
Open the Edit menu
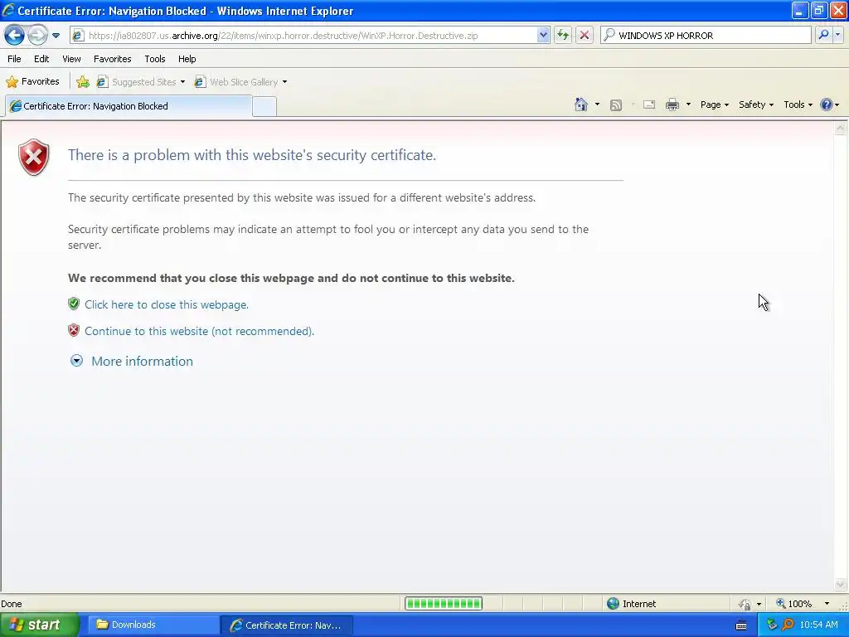[41, 59]
